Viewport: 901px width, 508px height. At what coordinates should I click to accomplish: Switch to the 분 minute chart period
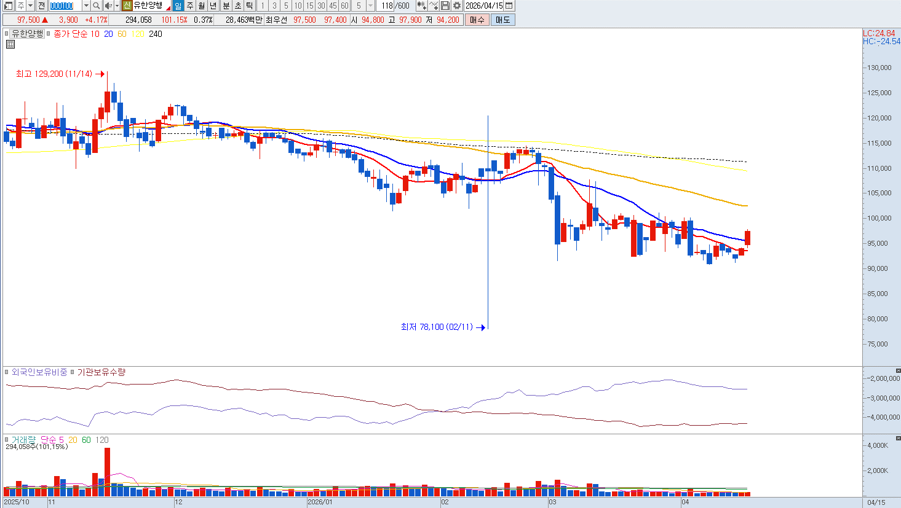pyautogui.click(x=226, y=6)
